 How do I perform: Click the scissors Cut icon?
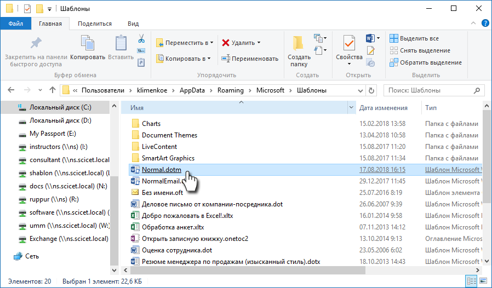pos(141,38)
